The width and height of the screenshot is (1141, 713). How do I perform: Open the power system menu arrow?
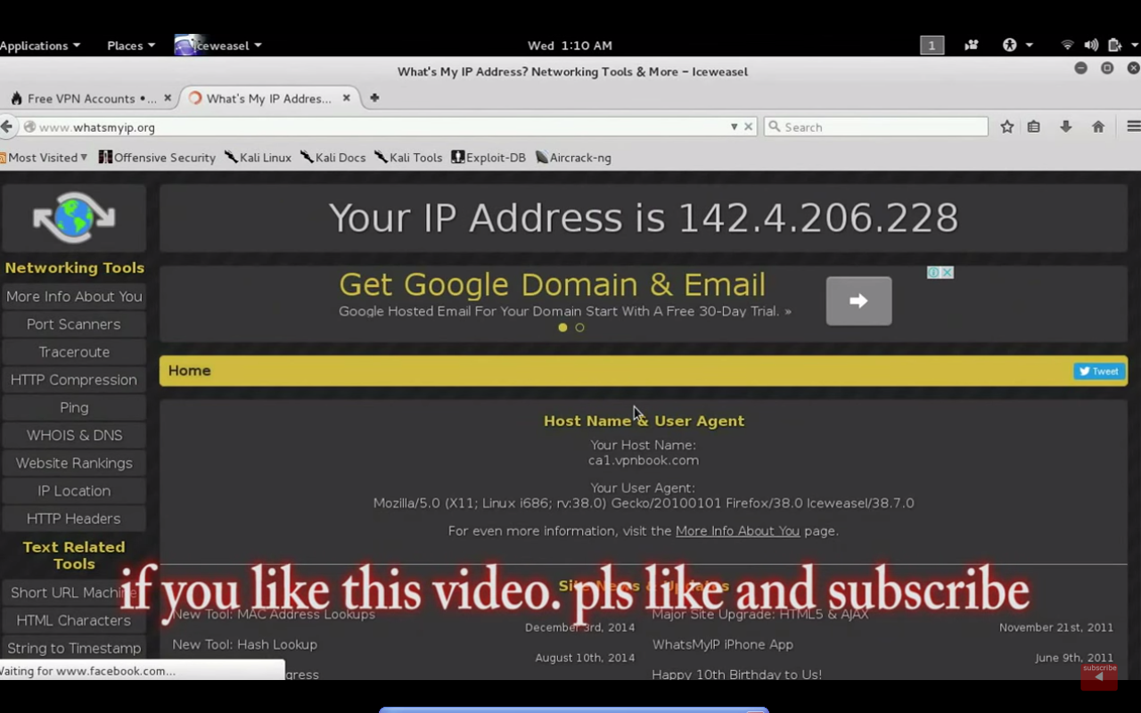[x=1134, y=45]
